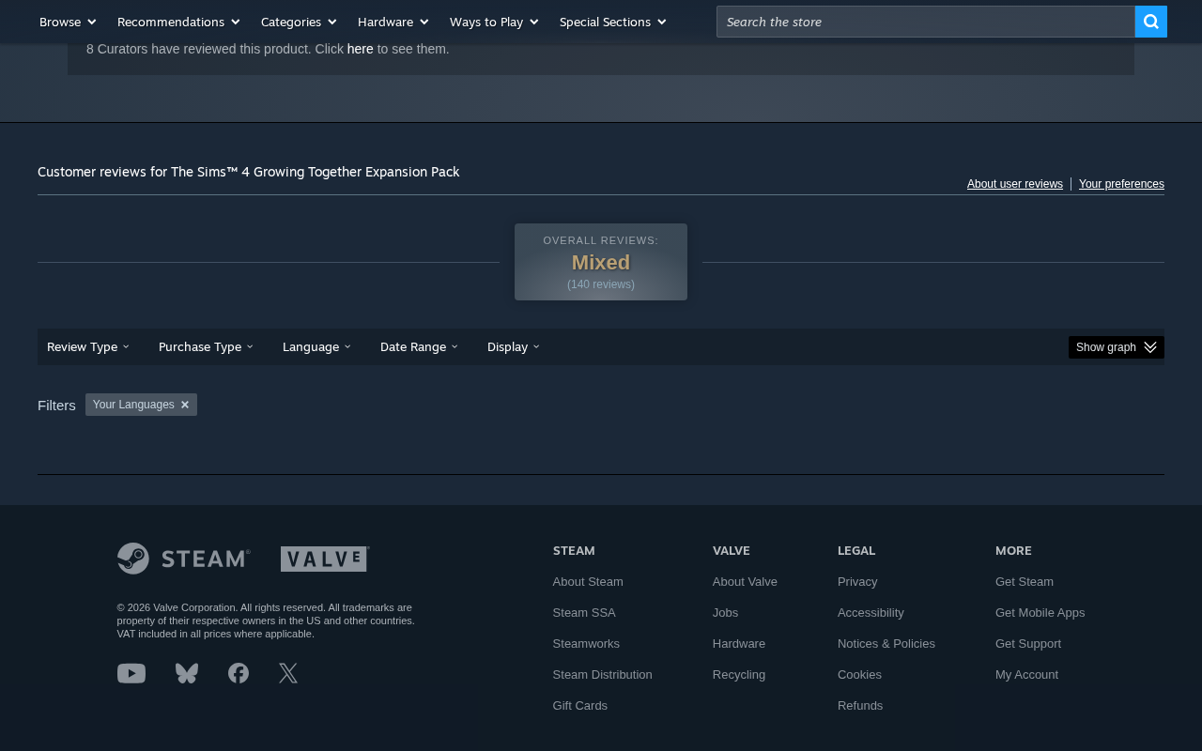
Task: Expand the Hardware menu in the top bar
Action: click(x=393, y=22)
